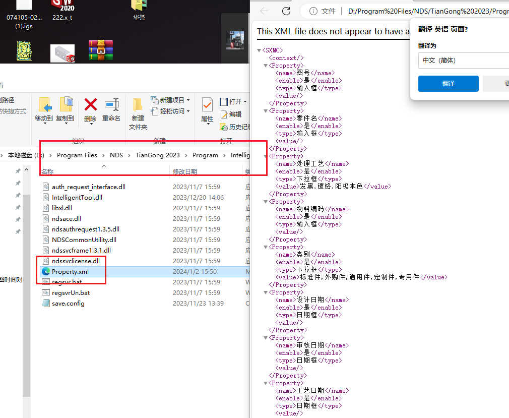The width and height of the screenshot is (509, 418).
Task: Click the Rename (重命名) ribbon icon
Action: click(111, 105)
